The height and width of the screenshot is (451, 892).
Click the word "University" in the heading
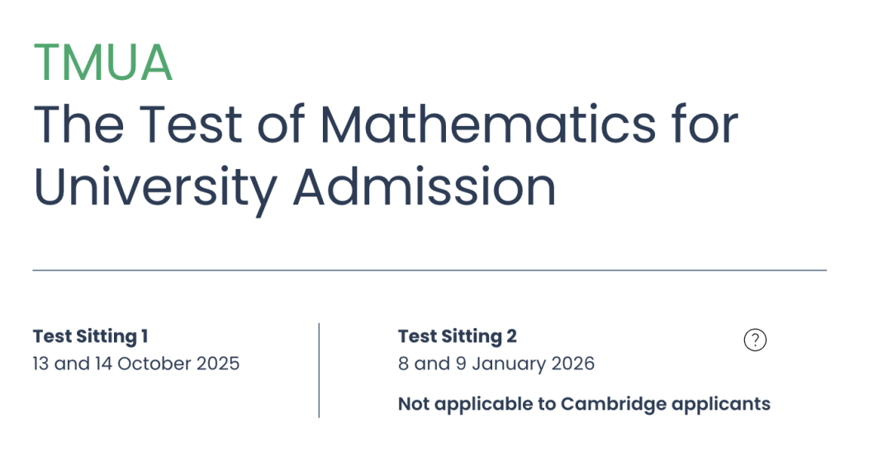[156, 188]
